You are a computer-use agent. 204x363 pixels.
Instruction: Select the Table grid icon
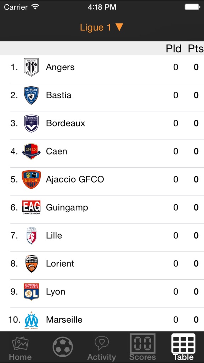[x=183, y=343]
